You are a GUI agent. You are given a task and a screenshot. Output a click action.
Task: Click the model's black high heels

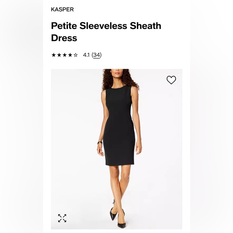[x=118, y=216]
